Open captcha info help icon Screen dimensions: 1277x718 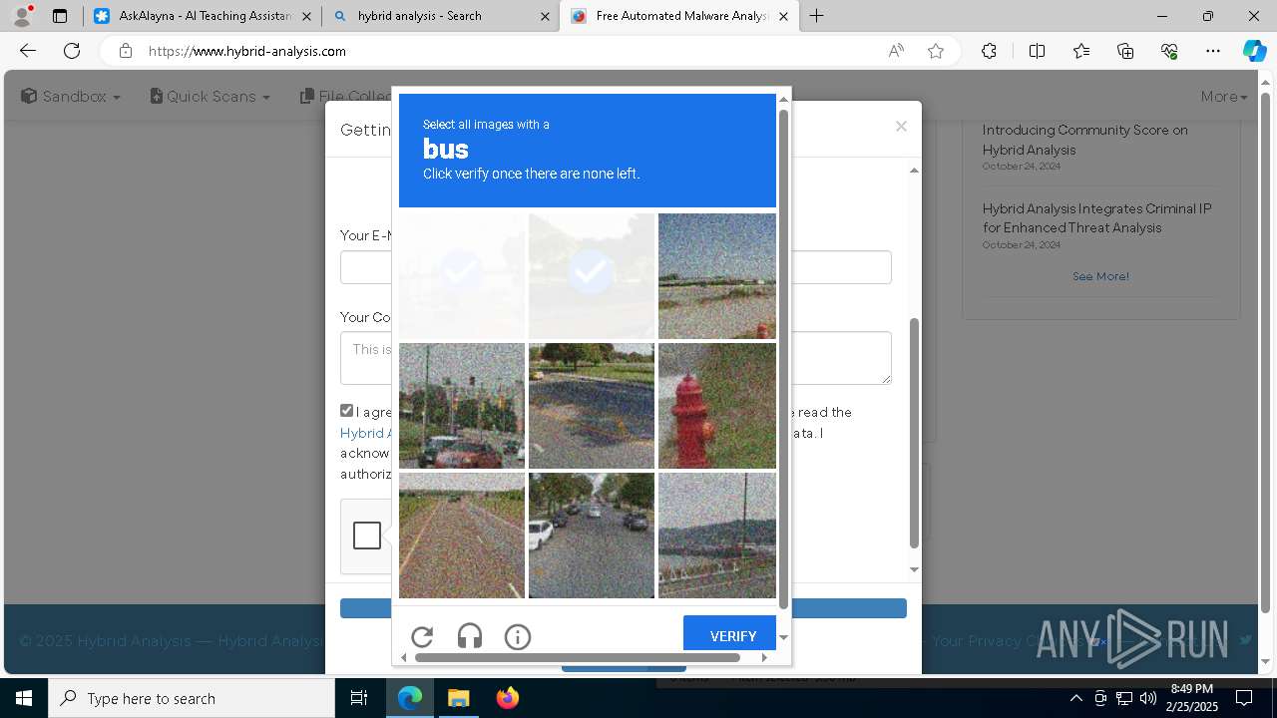(518, 636)
